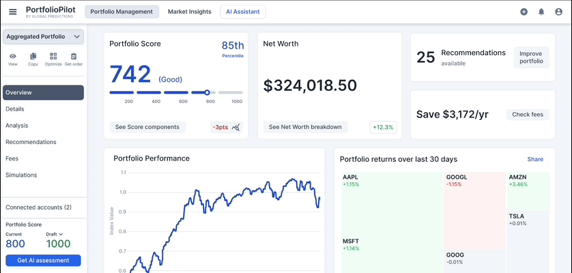572x273 pixels.
Task: Click the $324,018.50 net worth value
Action: coord(310,85)
